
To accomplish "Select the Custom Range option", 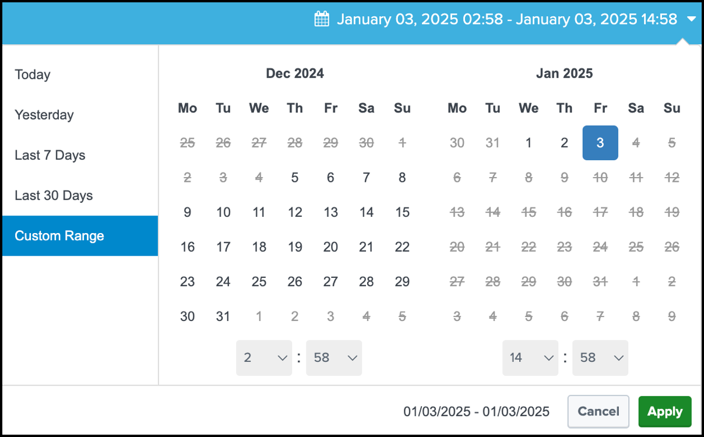I will click(x=59, y=236).
